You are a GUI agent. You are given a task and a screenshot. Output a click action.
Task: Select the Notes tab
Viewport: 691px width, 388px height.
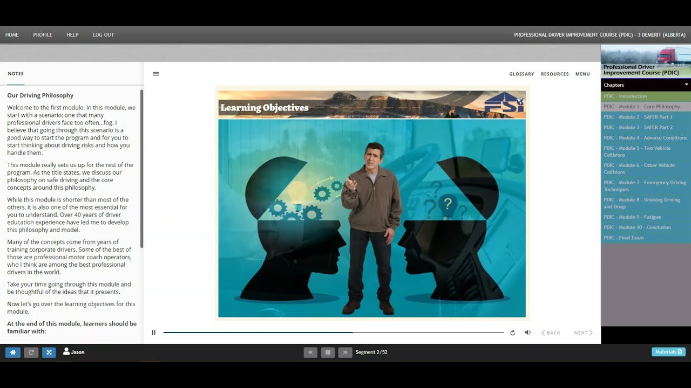click(16, 74)
